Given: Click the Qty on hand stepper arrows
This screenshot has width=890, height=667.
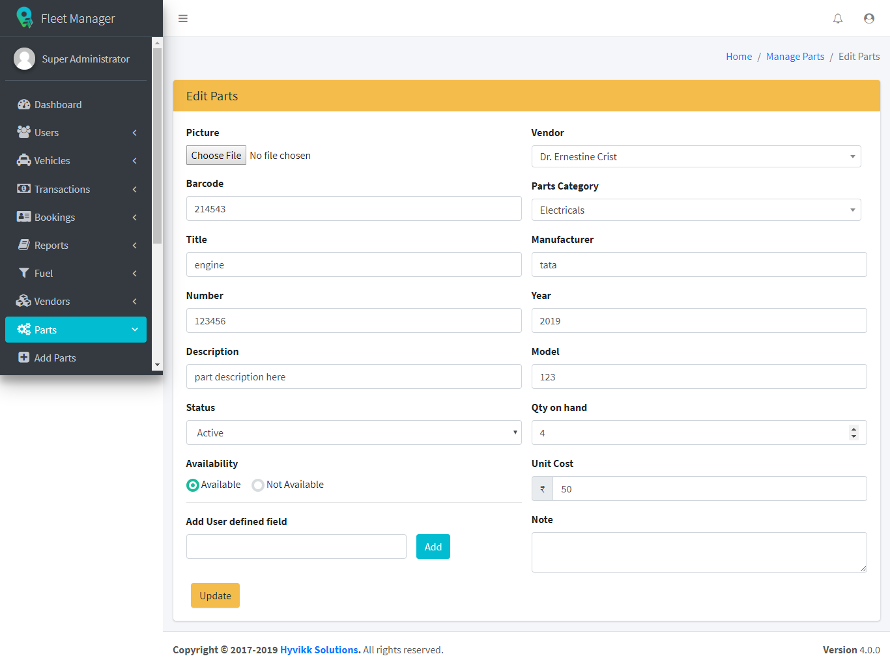Looking at the screenshot, I should pyautogui.click(x=854, y=433).
